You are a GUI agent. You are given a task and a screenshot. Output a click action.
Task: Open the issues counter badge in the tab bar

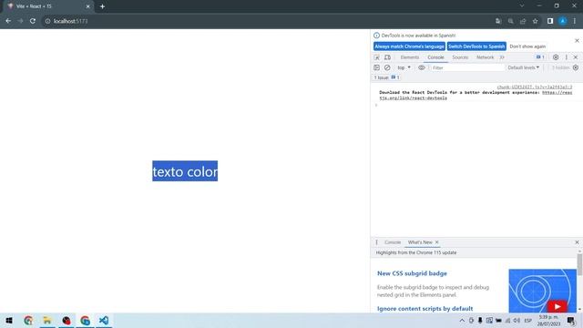click(x=540, y=57)
